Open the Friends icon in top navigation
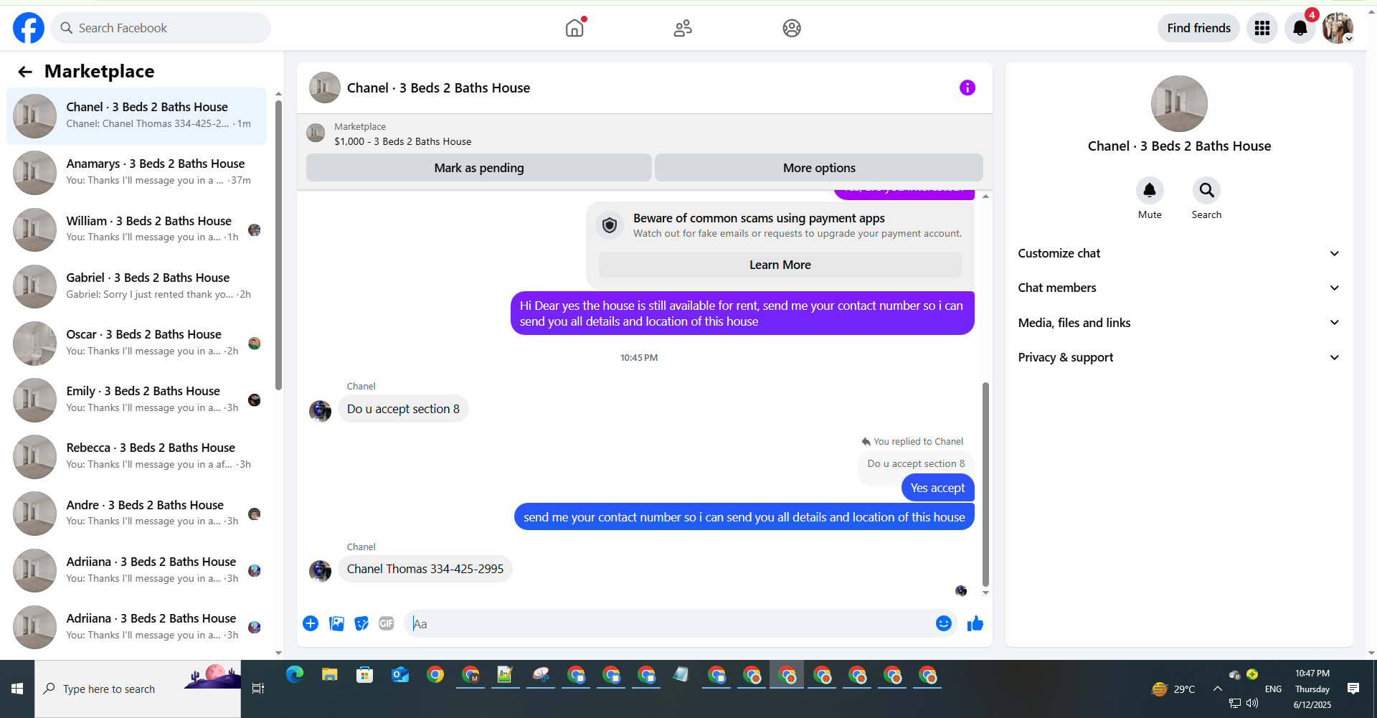 coord(683,28)
